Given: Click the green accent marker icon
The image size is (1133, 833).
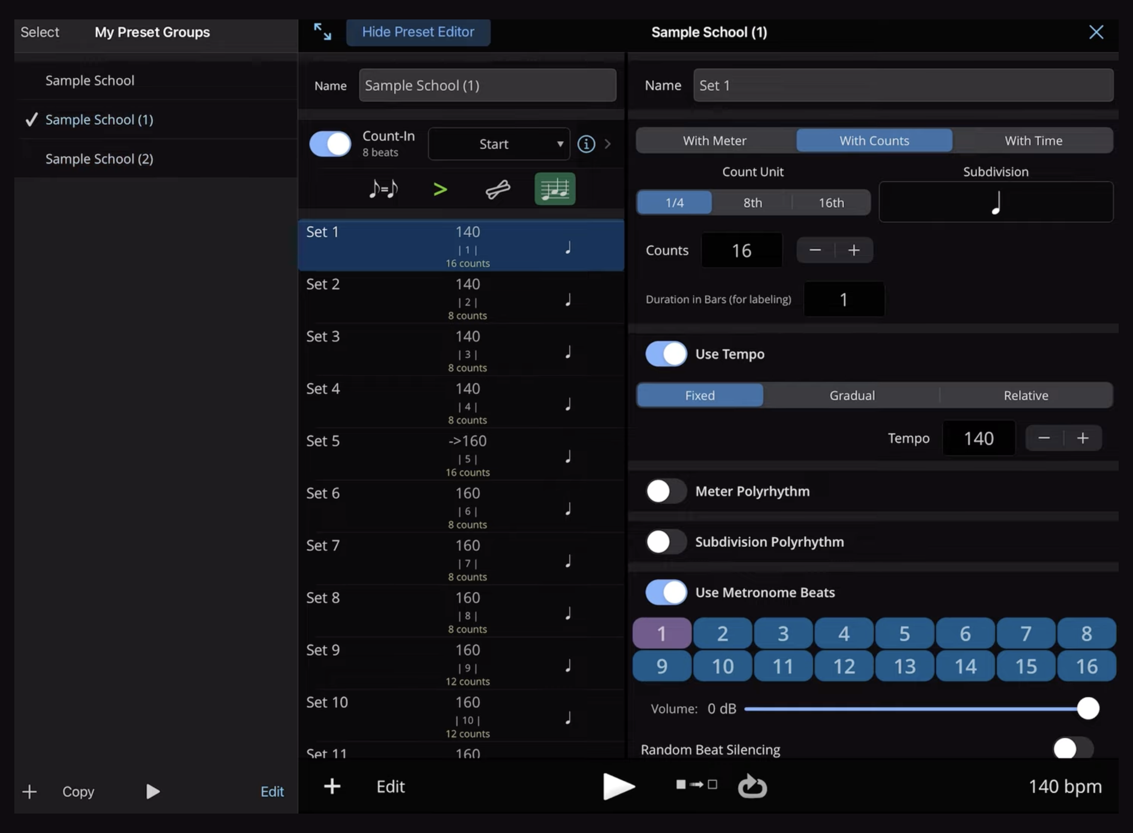Looking at the screenshot, I should 440,190.
